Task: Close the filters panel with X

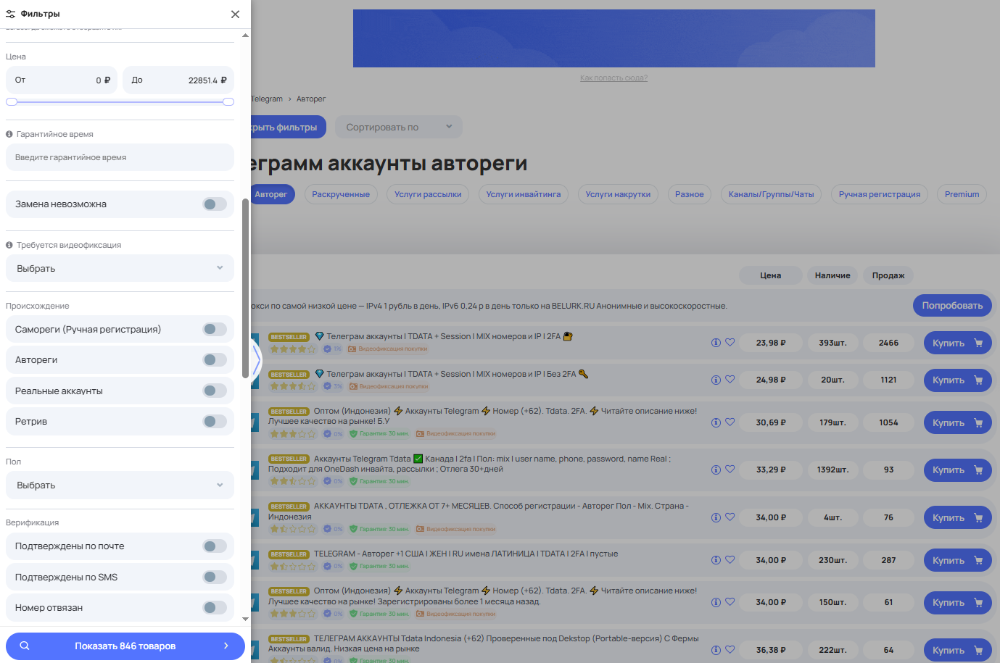Action: tap(235, 14)
